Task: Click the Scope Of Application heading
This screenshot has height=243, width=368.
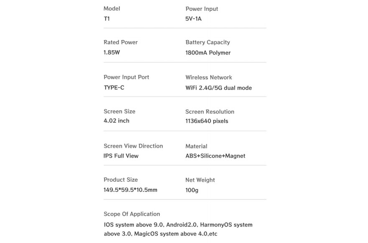Action: [x=132, y=214]
